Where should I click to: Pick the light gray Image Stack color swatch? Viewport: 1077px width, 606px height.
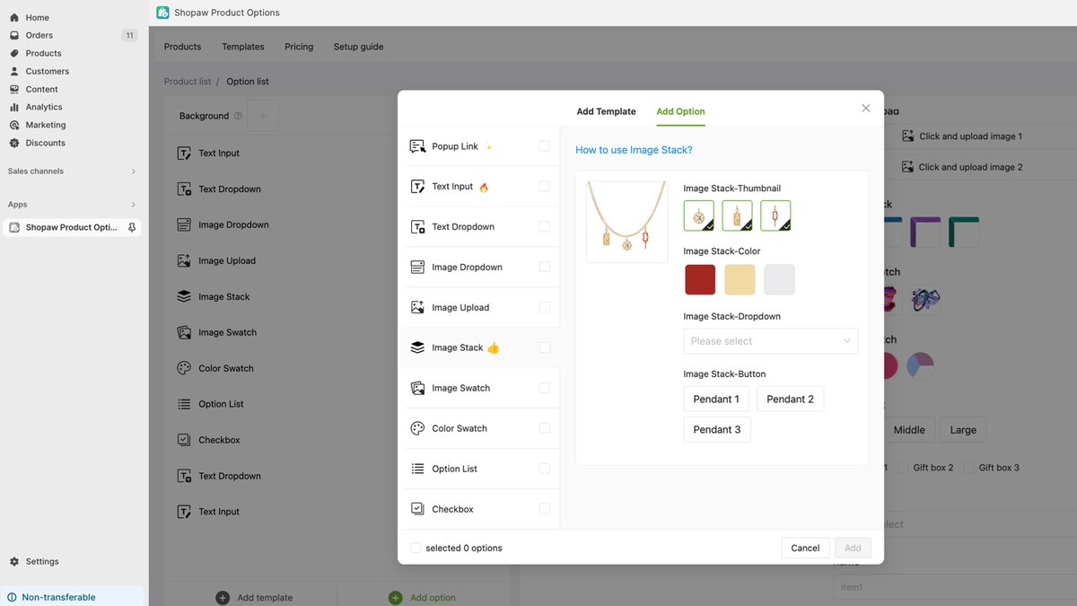click(x=779, y=279)
